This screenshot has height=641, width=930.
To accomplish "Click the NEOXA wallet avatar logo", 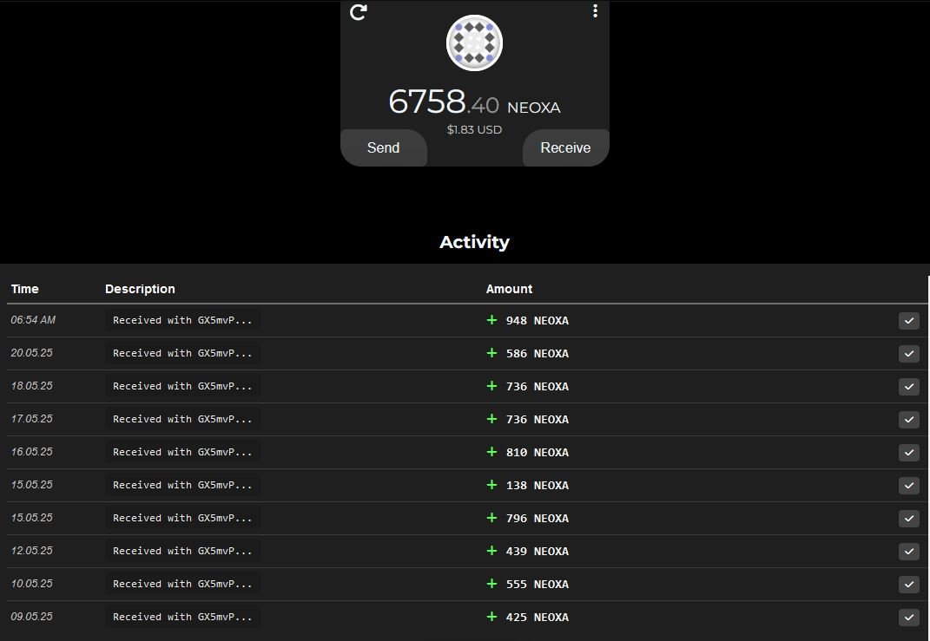I will tap(474, 43).
